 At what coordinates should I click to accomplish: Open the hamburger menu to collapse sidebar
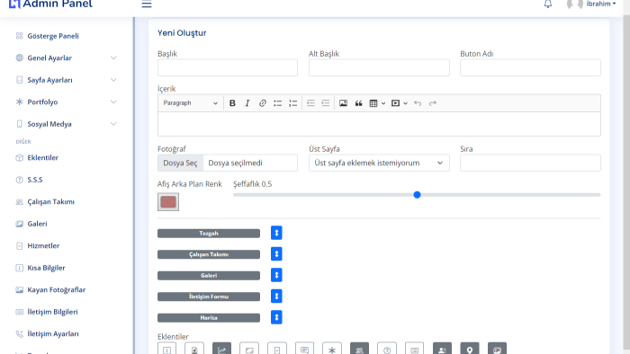[147, 4]
